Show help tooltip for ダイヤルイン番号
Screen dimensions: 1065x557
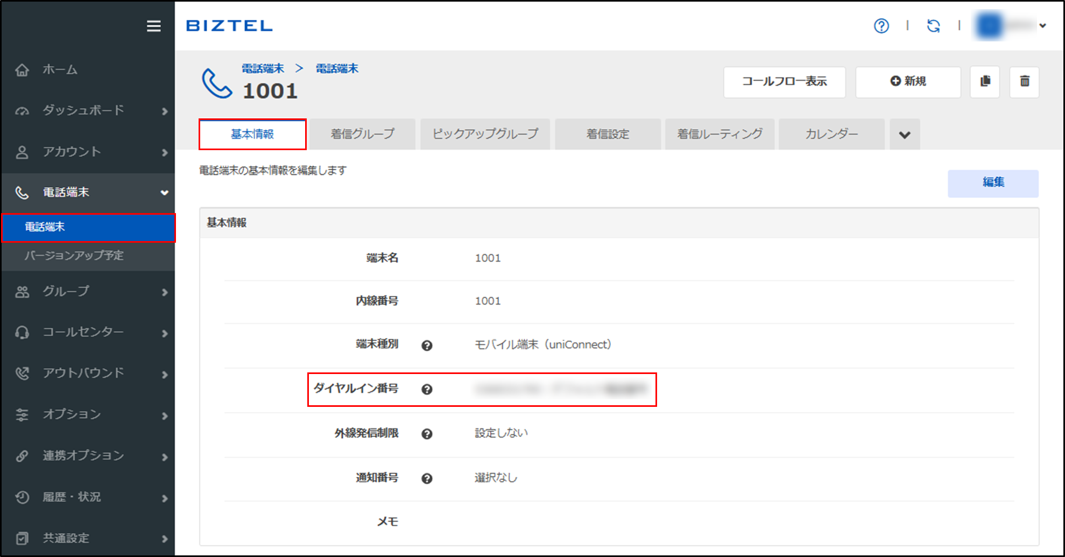427,390
